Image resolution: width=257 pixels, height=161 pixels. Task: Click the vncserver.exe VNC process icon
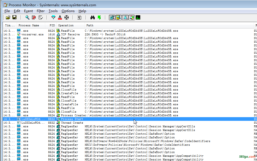[19, 35]
